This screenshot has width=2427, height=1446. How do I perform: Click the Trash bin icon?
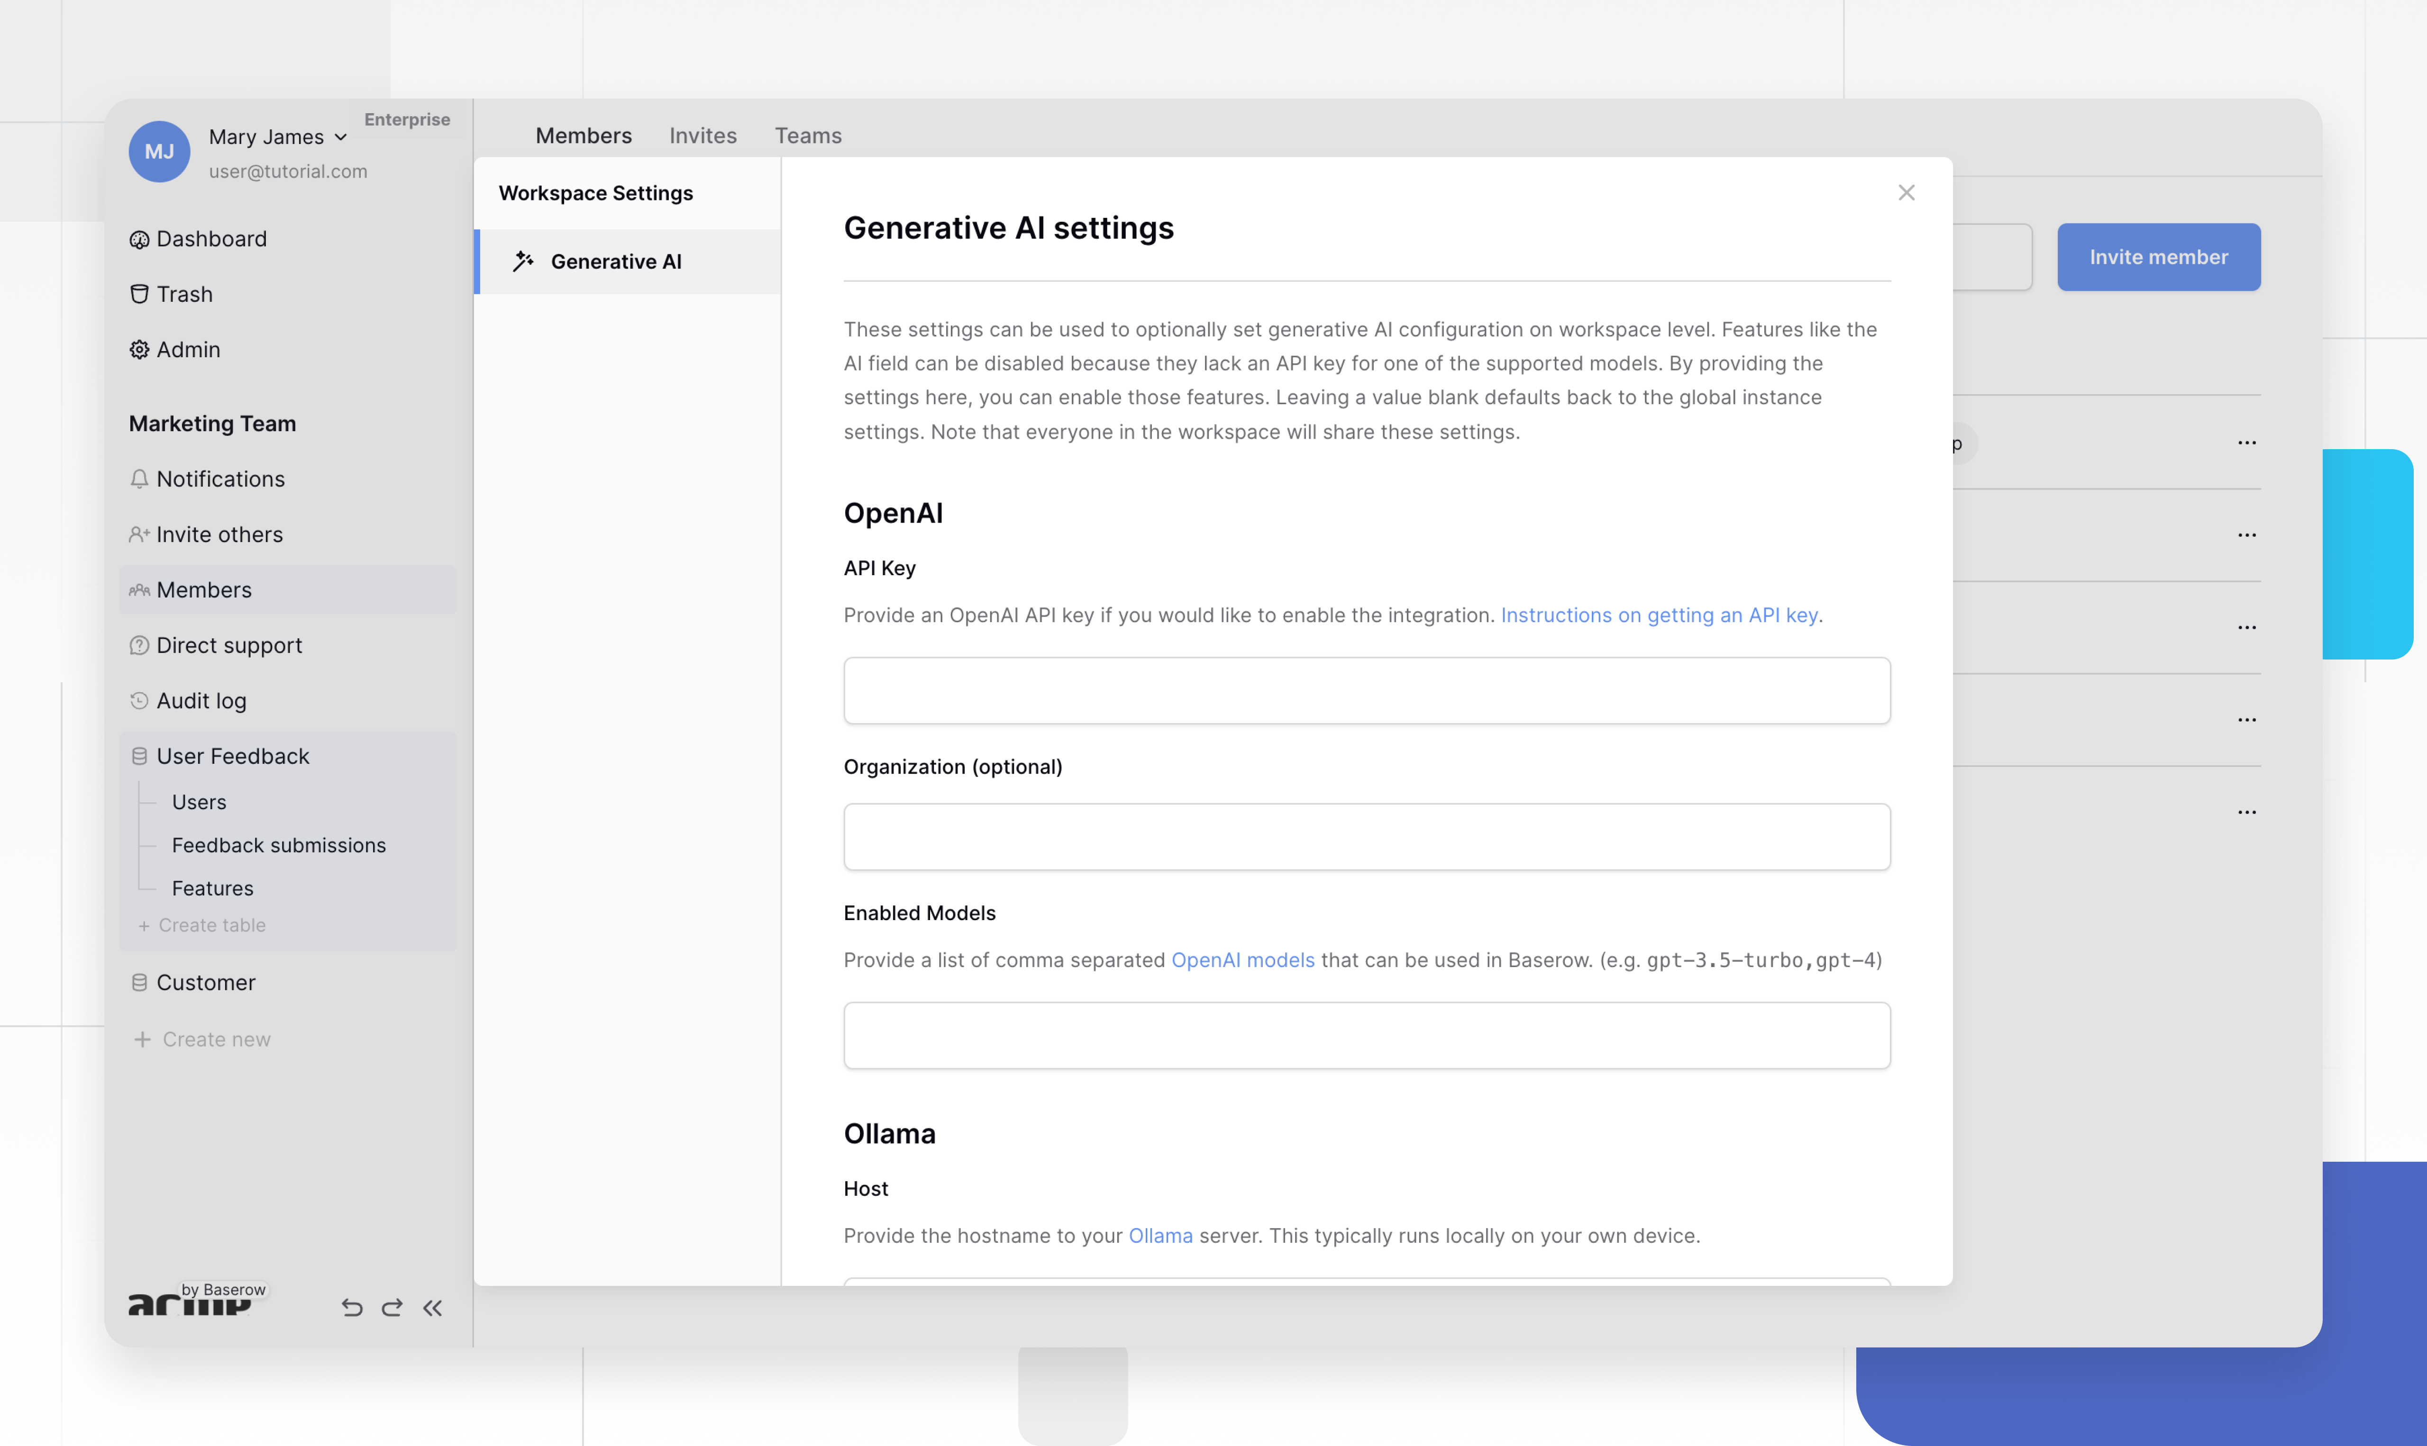[139, 294]
